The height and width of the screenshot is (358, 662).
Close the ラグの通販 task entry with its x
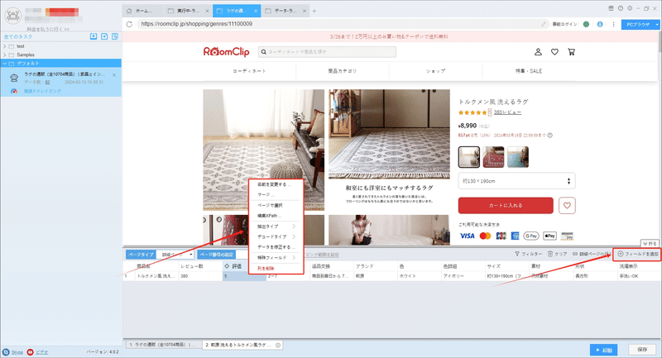[x=114, y=75]
